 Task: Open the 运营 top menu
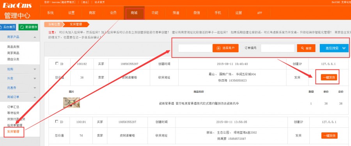[x=239, y=13]
